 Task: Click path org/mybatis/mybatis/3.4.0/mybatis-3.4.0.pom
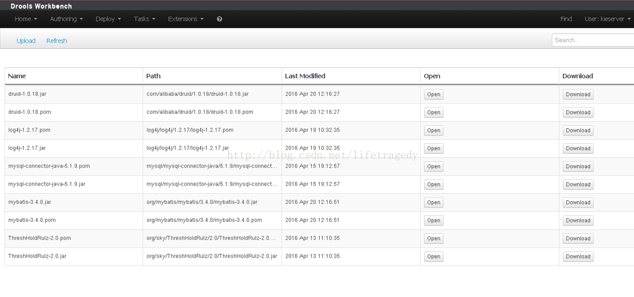pos(204,220)
